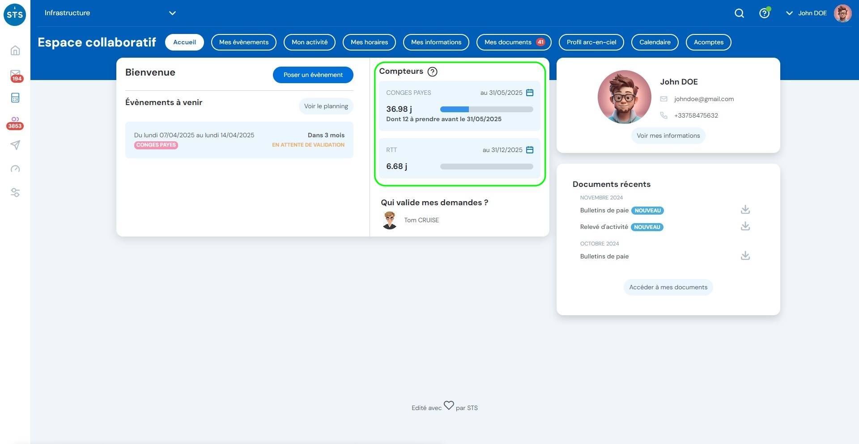
Task: Click the paper plane icon in the sidebar
Action: 15,145
